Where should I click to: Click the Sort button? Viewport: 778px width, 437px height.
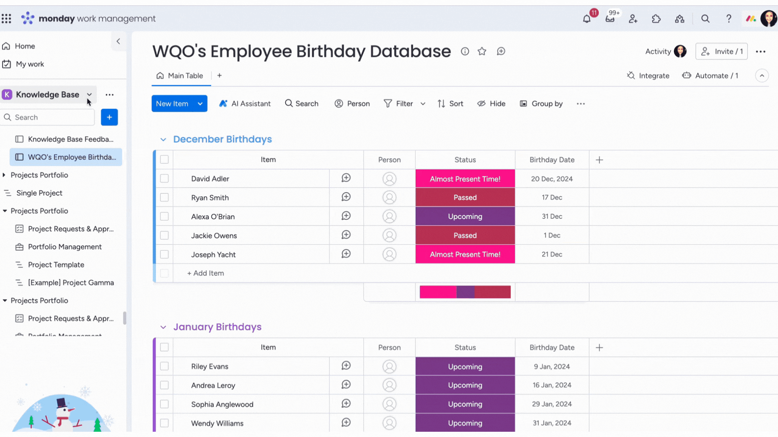click(450, 104)
